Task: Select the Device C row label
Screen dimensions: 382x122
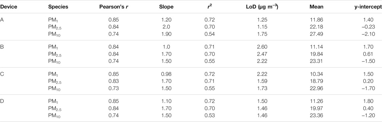Action: pyautogui.click(x=2, y=75)
